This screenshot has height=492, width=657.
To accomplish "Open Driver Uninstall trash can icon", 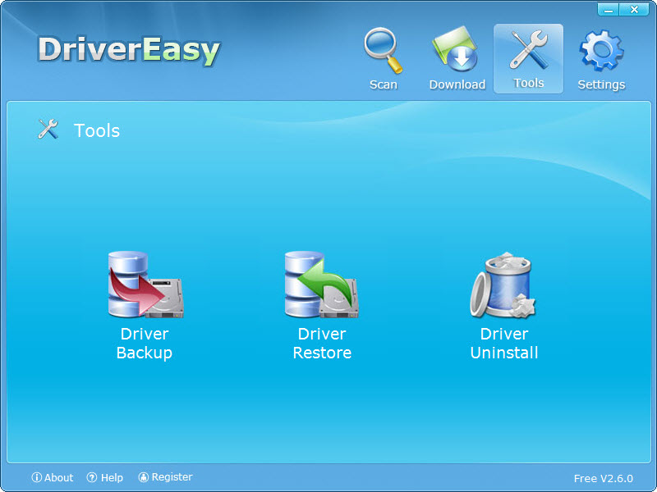I will pos(503,285).
